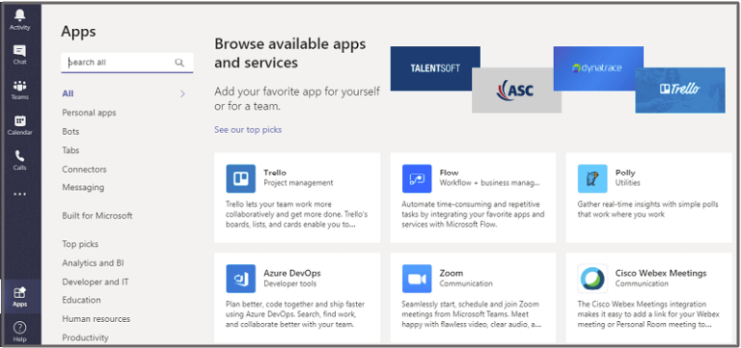The height and width of the screenshot is (348, 741).
Task: Select the All category
Action: 68,94
